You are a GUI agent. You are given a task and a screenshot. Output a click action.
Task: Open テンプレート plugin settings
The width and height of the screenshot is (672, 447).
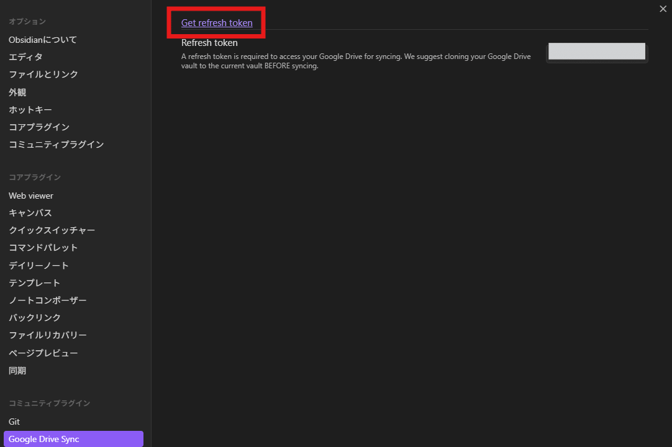pos(34,282)
